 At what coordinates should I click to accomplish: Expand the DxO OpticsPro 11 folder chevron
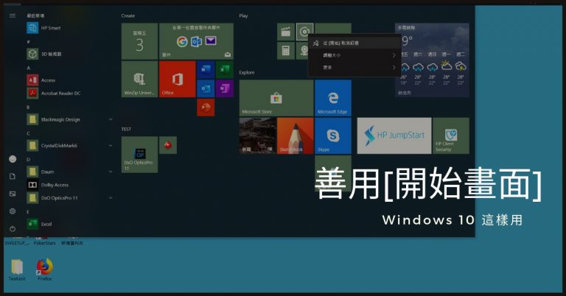coord(111,197)
